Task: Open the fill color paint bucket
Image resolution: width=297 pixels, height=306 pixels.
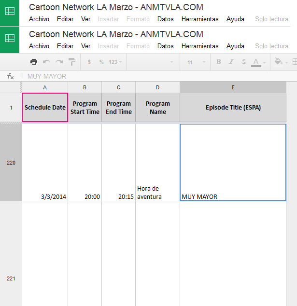Action: [x=281, y=62]
